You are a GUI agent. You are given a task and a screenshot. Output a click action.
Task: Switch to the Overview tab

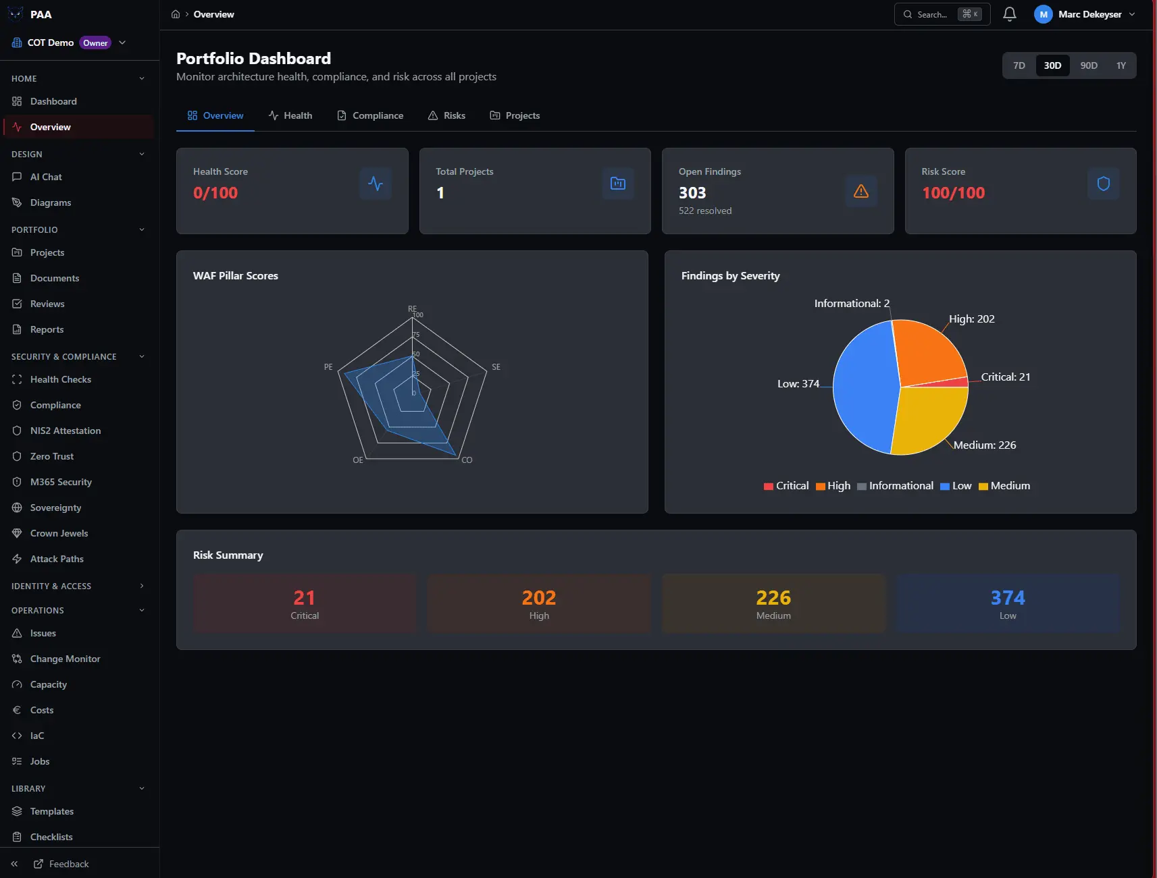pyautogui.click(x=215, y=115)
